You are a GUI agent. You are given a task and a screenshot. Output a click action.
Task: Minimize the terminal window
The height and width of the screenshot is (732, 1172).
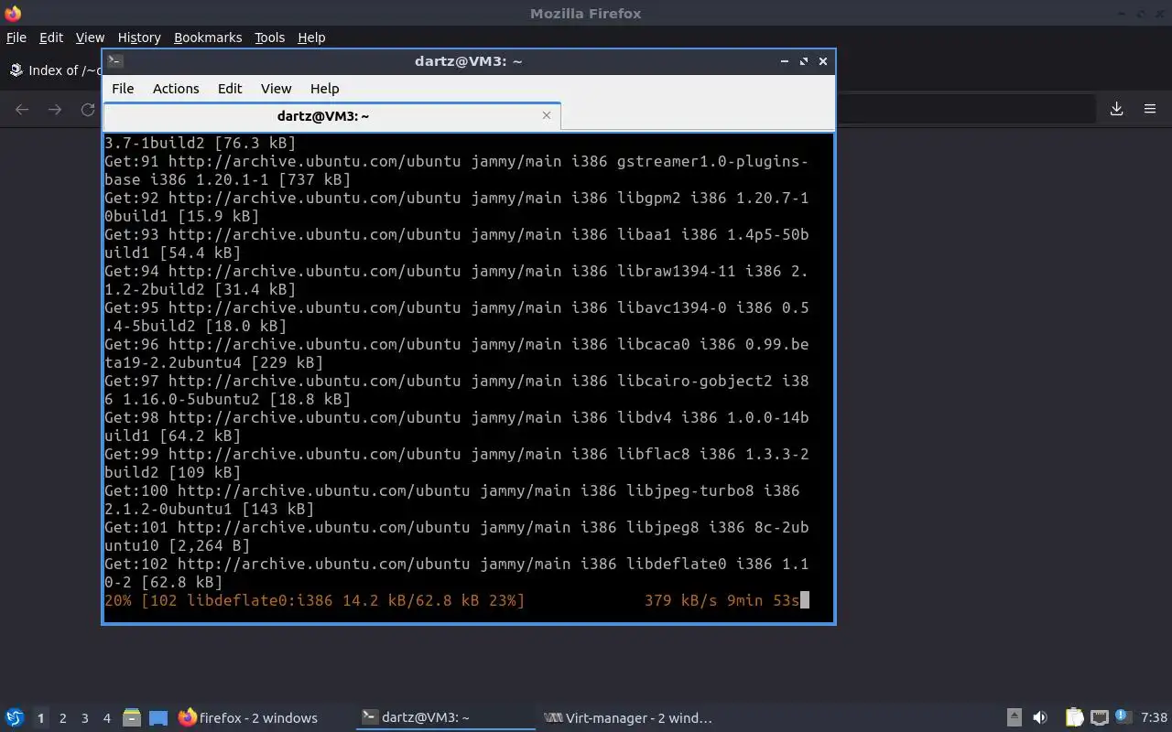tap(785, 61)
